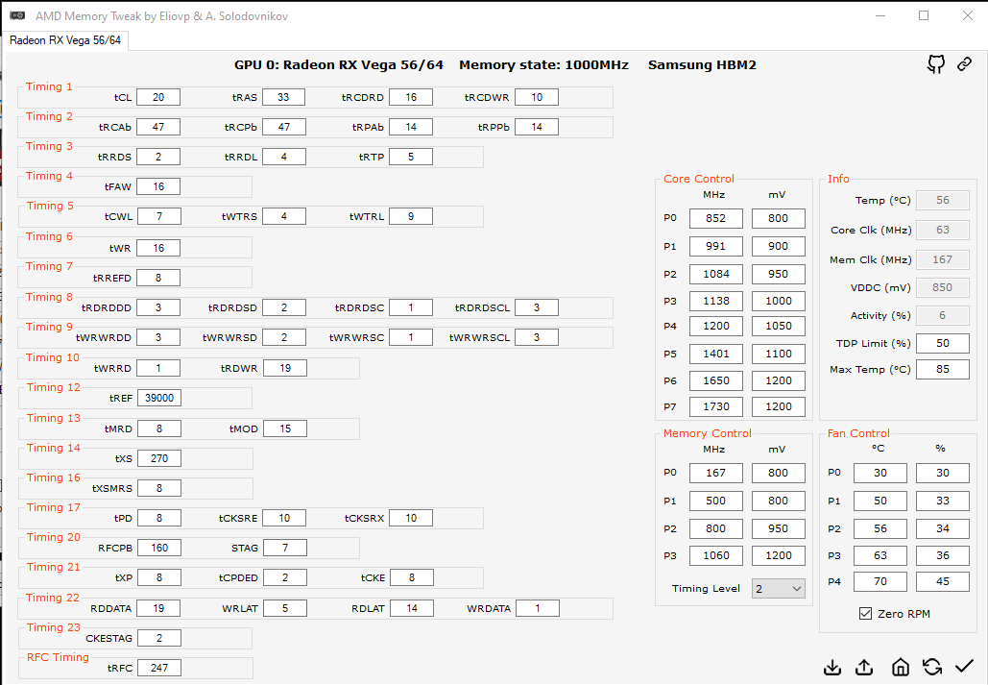Click the tCKSRX field
The image size is (988, 685).
point(411,518)
